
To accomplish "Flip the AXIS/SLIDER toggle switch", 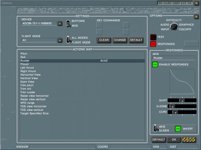I will click(x=155, y=128).
